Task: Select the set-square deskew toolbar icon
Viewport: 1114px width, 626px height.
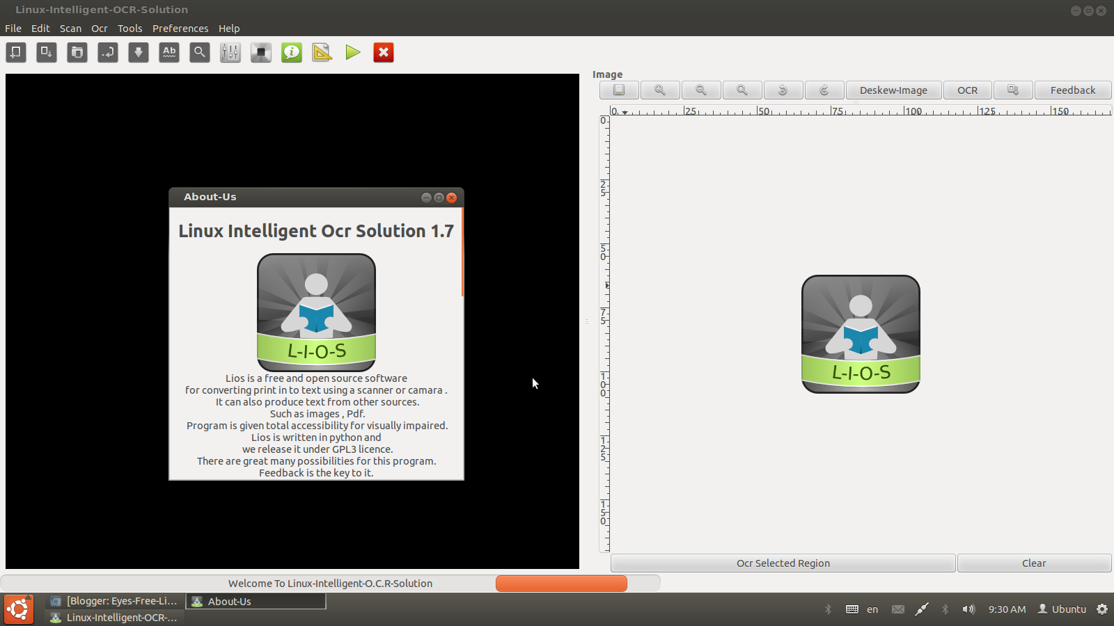Action: pos(322,52)
